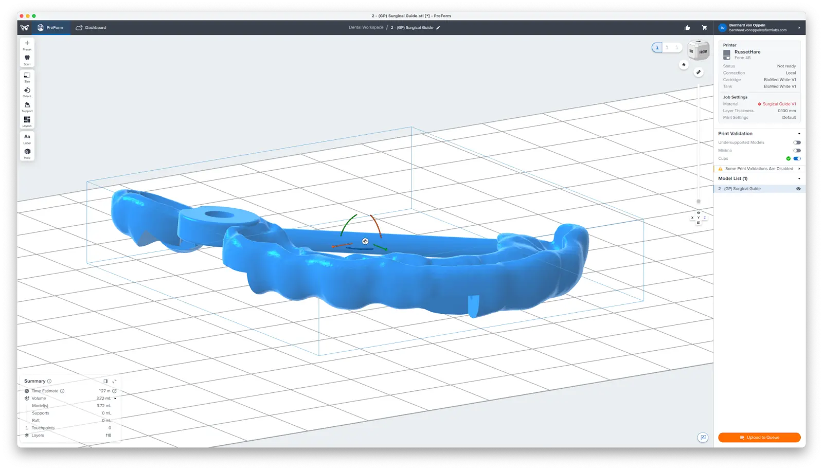
Task: Click the layer slicer slider handle
Action: (699, 202)
